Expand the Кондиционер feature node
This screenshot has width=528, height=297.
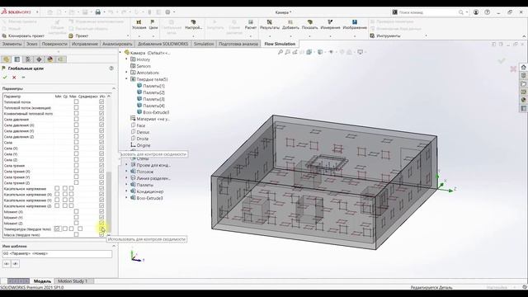tap(126, 191)
